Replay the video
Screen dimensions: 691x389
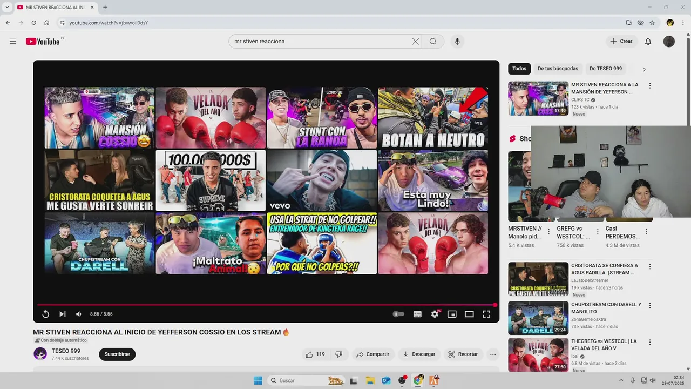click(46, 314)
